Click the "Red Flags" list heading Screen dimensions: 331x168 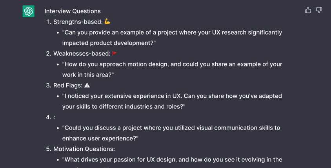pyautogui.click(x=67, y=85)
